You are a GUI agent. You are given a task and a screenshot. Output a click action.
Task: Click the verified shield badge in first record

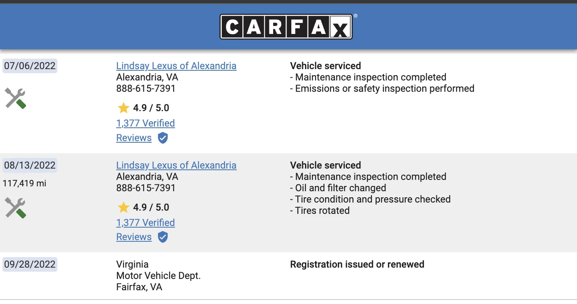point(162,138)
